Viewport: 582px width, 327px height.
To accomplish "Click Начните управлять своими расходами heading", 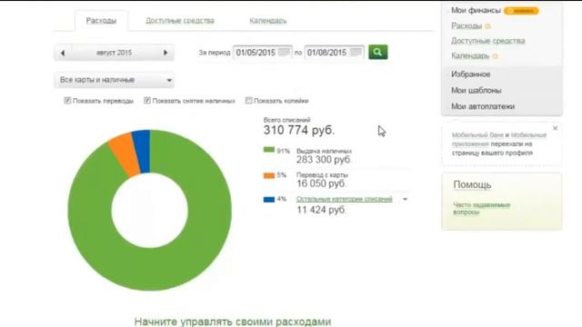I will [233, 322].
